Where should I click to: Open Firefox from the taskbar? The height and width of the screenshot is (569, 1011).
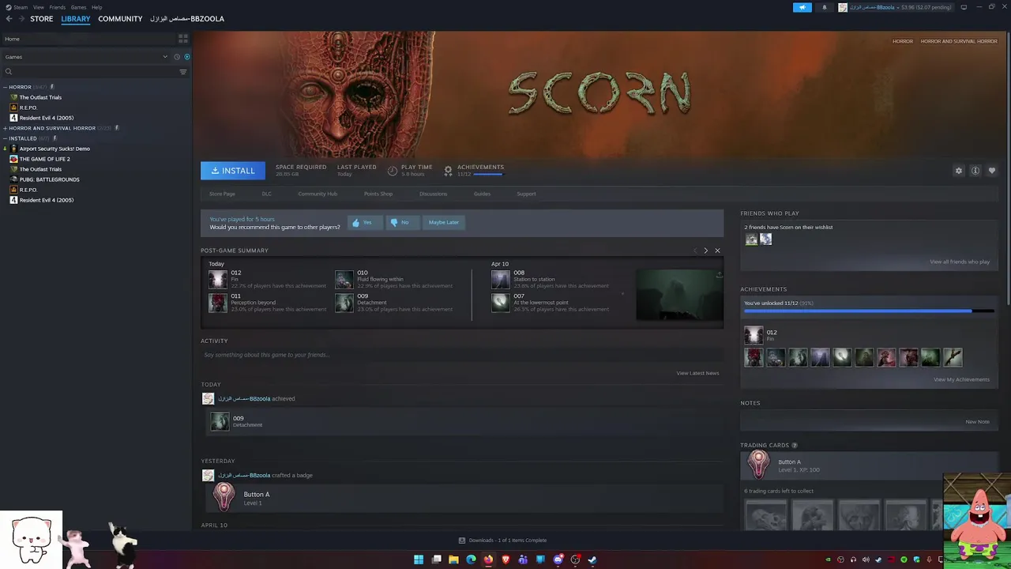488,560
